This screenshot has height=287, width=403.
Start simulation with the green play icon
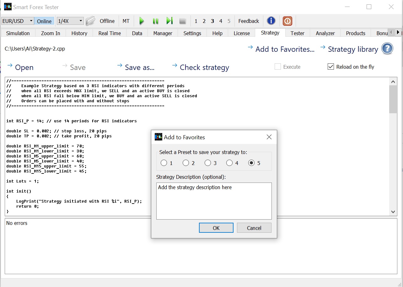[x=142, y=21]
